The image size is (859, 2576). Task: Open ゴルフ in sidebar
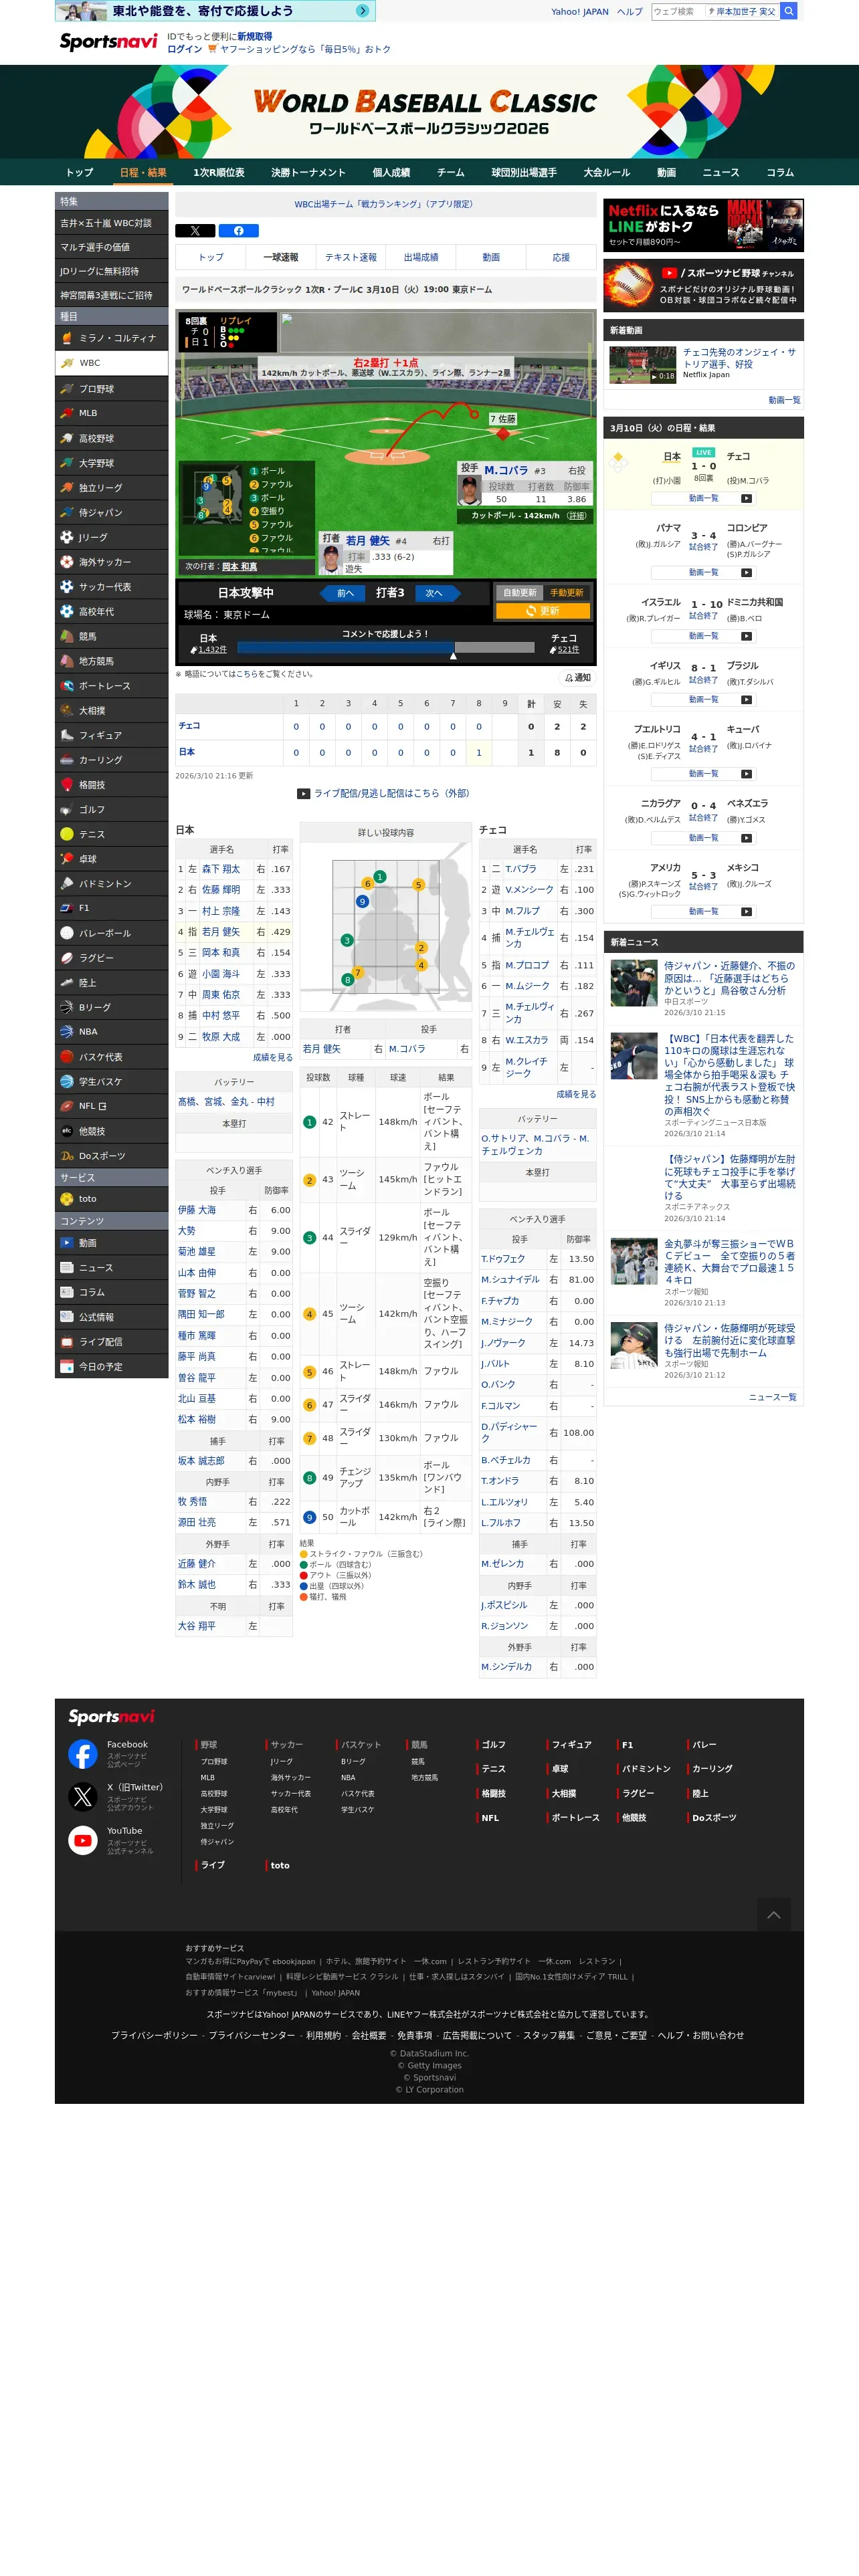[x=111, y=809]
